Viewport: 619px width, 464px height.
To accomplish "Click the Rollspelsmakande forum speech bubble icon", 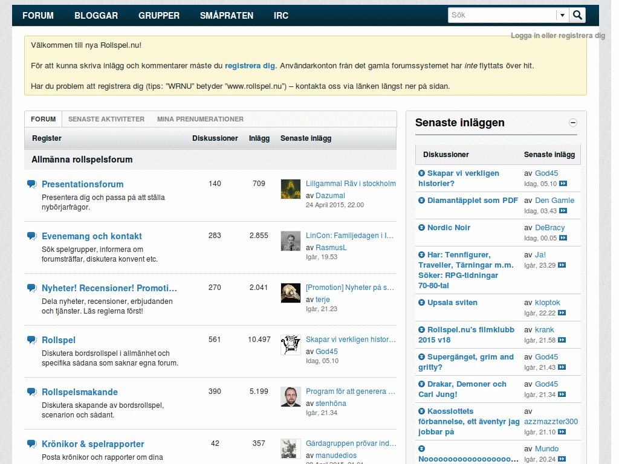I will click(31, 392).
